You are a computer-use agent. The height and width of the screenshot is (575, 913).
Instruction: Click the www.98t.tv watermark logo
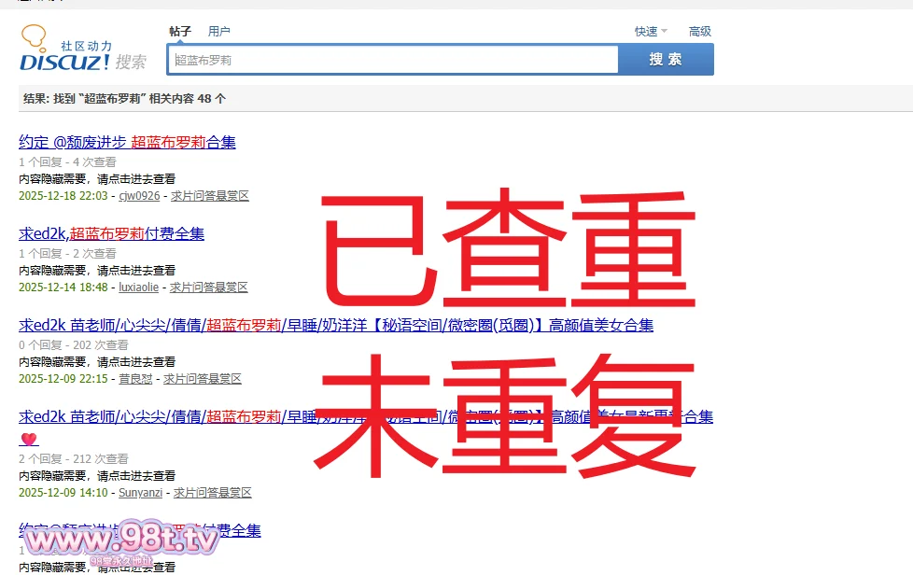[x=119, y=540]
